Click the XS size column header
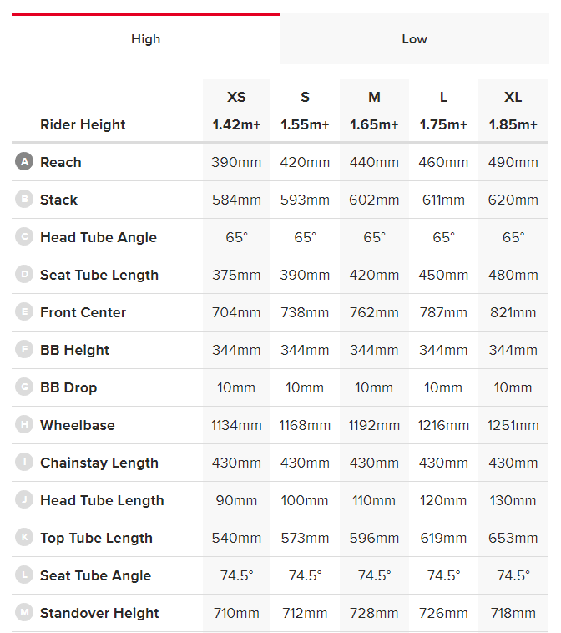 (236, 98)
